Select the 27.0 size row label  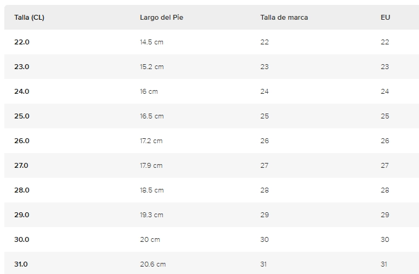coord(21,165)
